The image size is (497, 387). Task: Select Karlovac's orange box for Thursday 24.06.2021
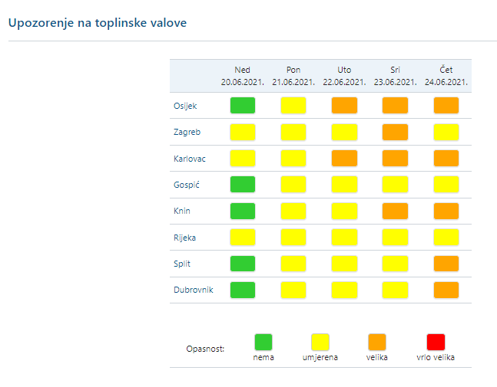[446, 159]
